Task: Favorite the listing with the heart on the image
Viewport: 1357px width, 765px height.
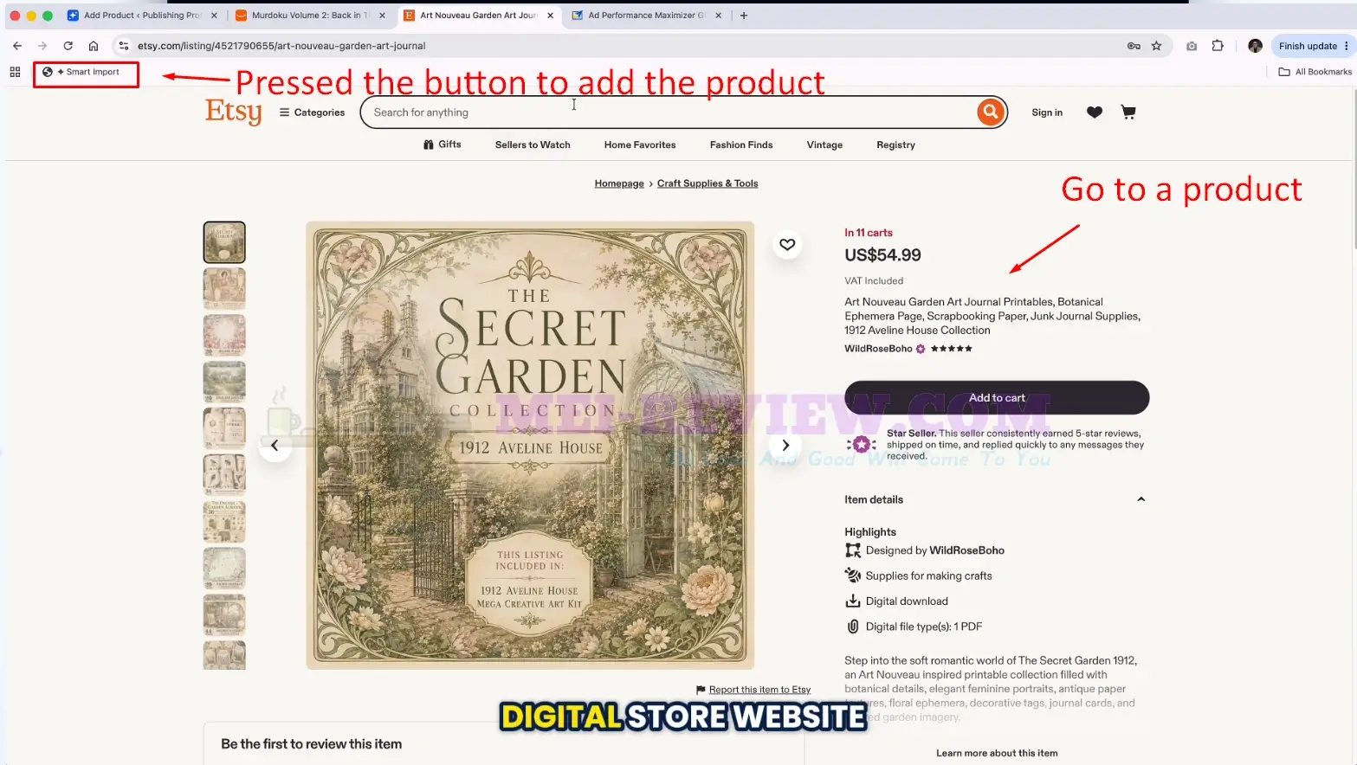Action: tap(787, 245)
